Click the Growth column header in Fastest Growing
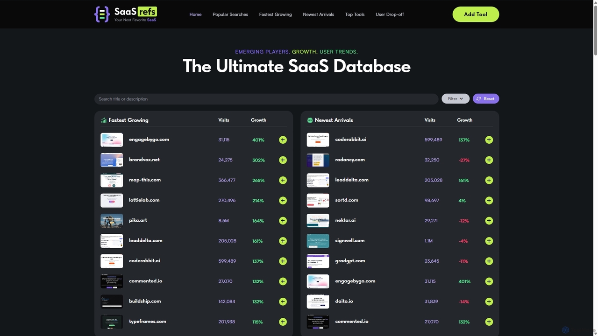Image resolution: width=598 pixels, height=336 pixels. [x=258, y=120]
